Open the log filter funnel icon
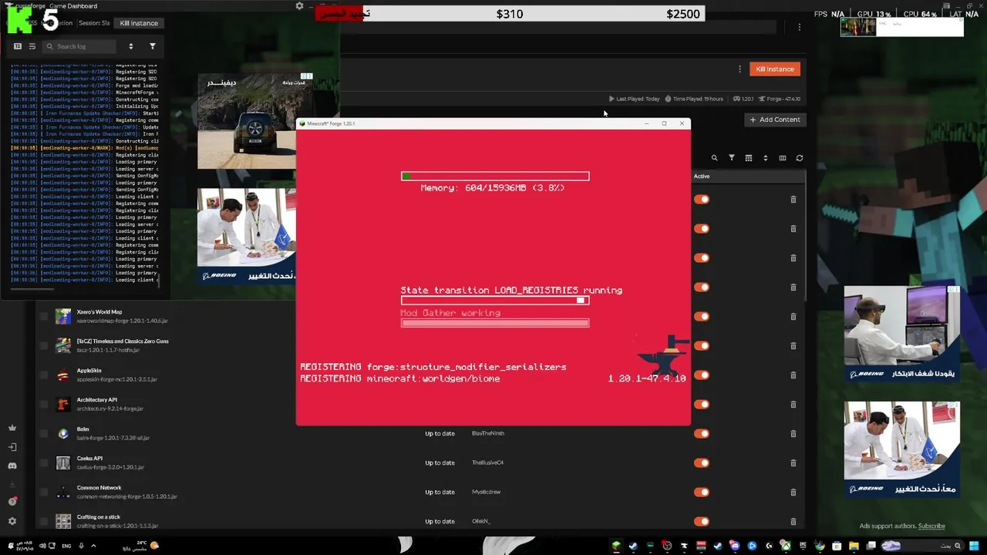 153,46
